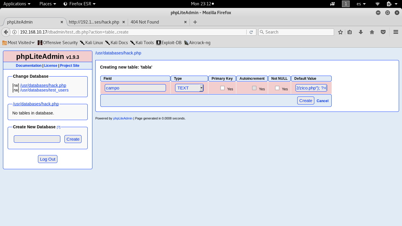Screen dimensions: 402x226
Task: Close the phpLiteAdmin tab
Action: coord(62,22)
